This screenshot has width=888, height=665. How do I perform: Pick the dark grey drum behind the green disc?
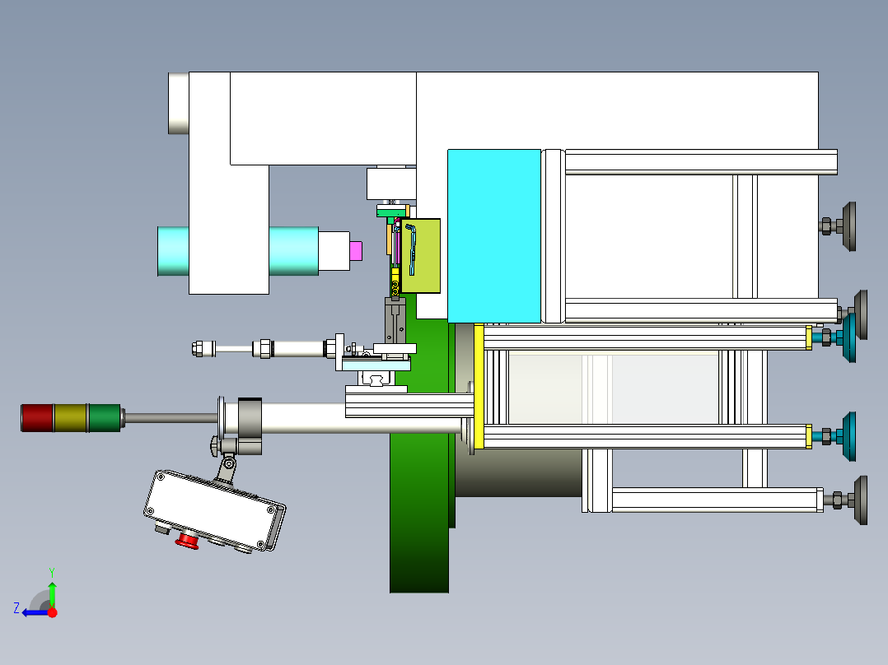click(x=518, y=472)
